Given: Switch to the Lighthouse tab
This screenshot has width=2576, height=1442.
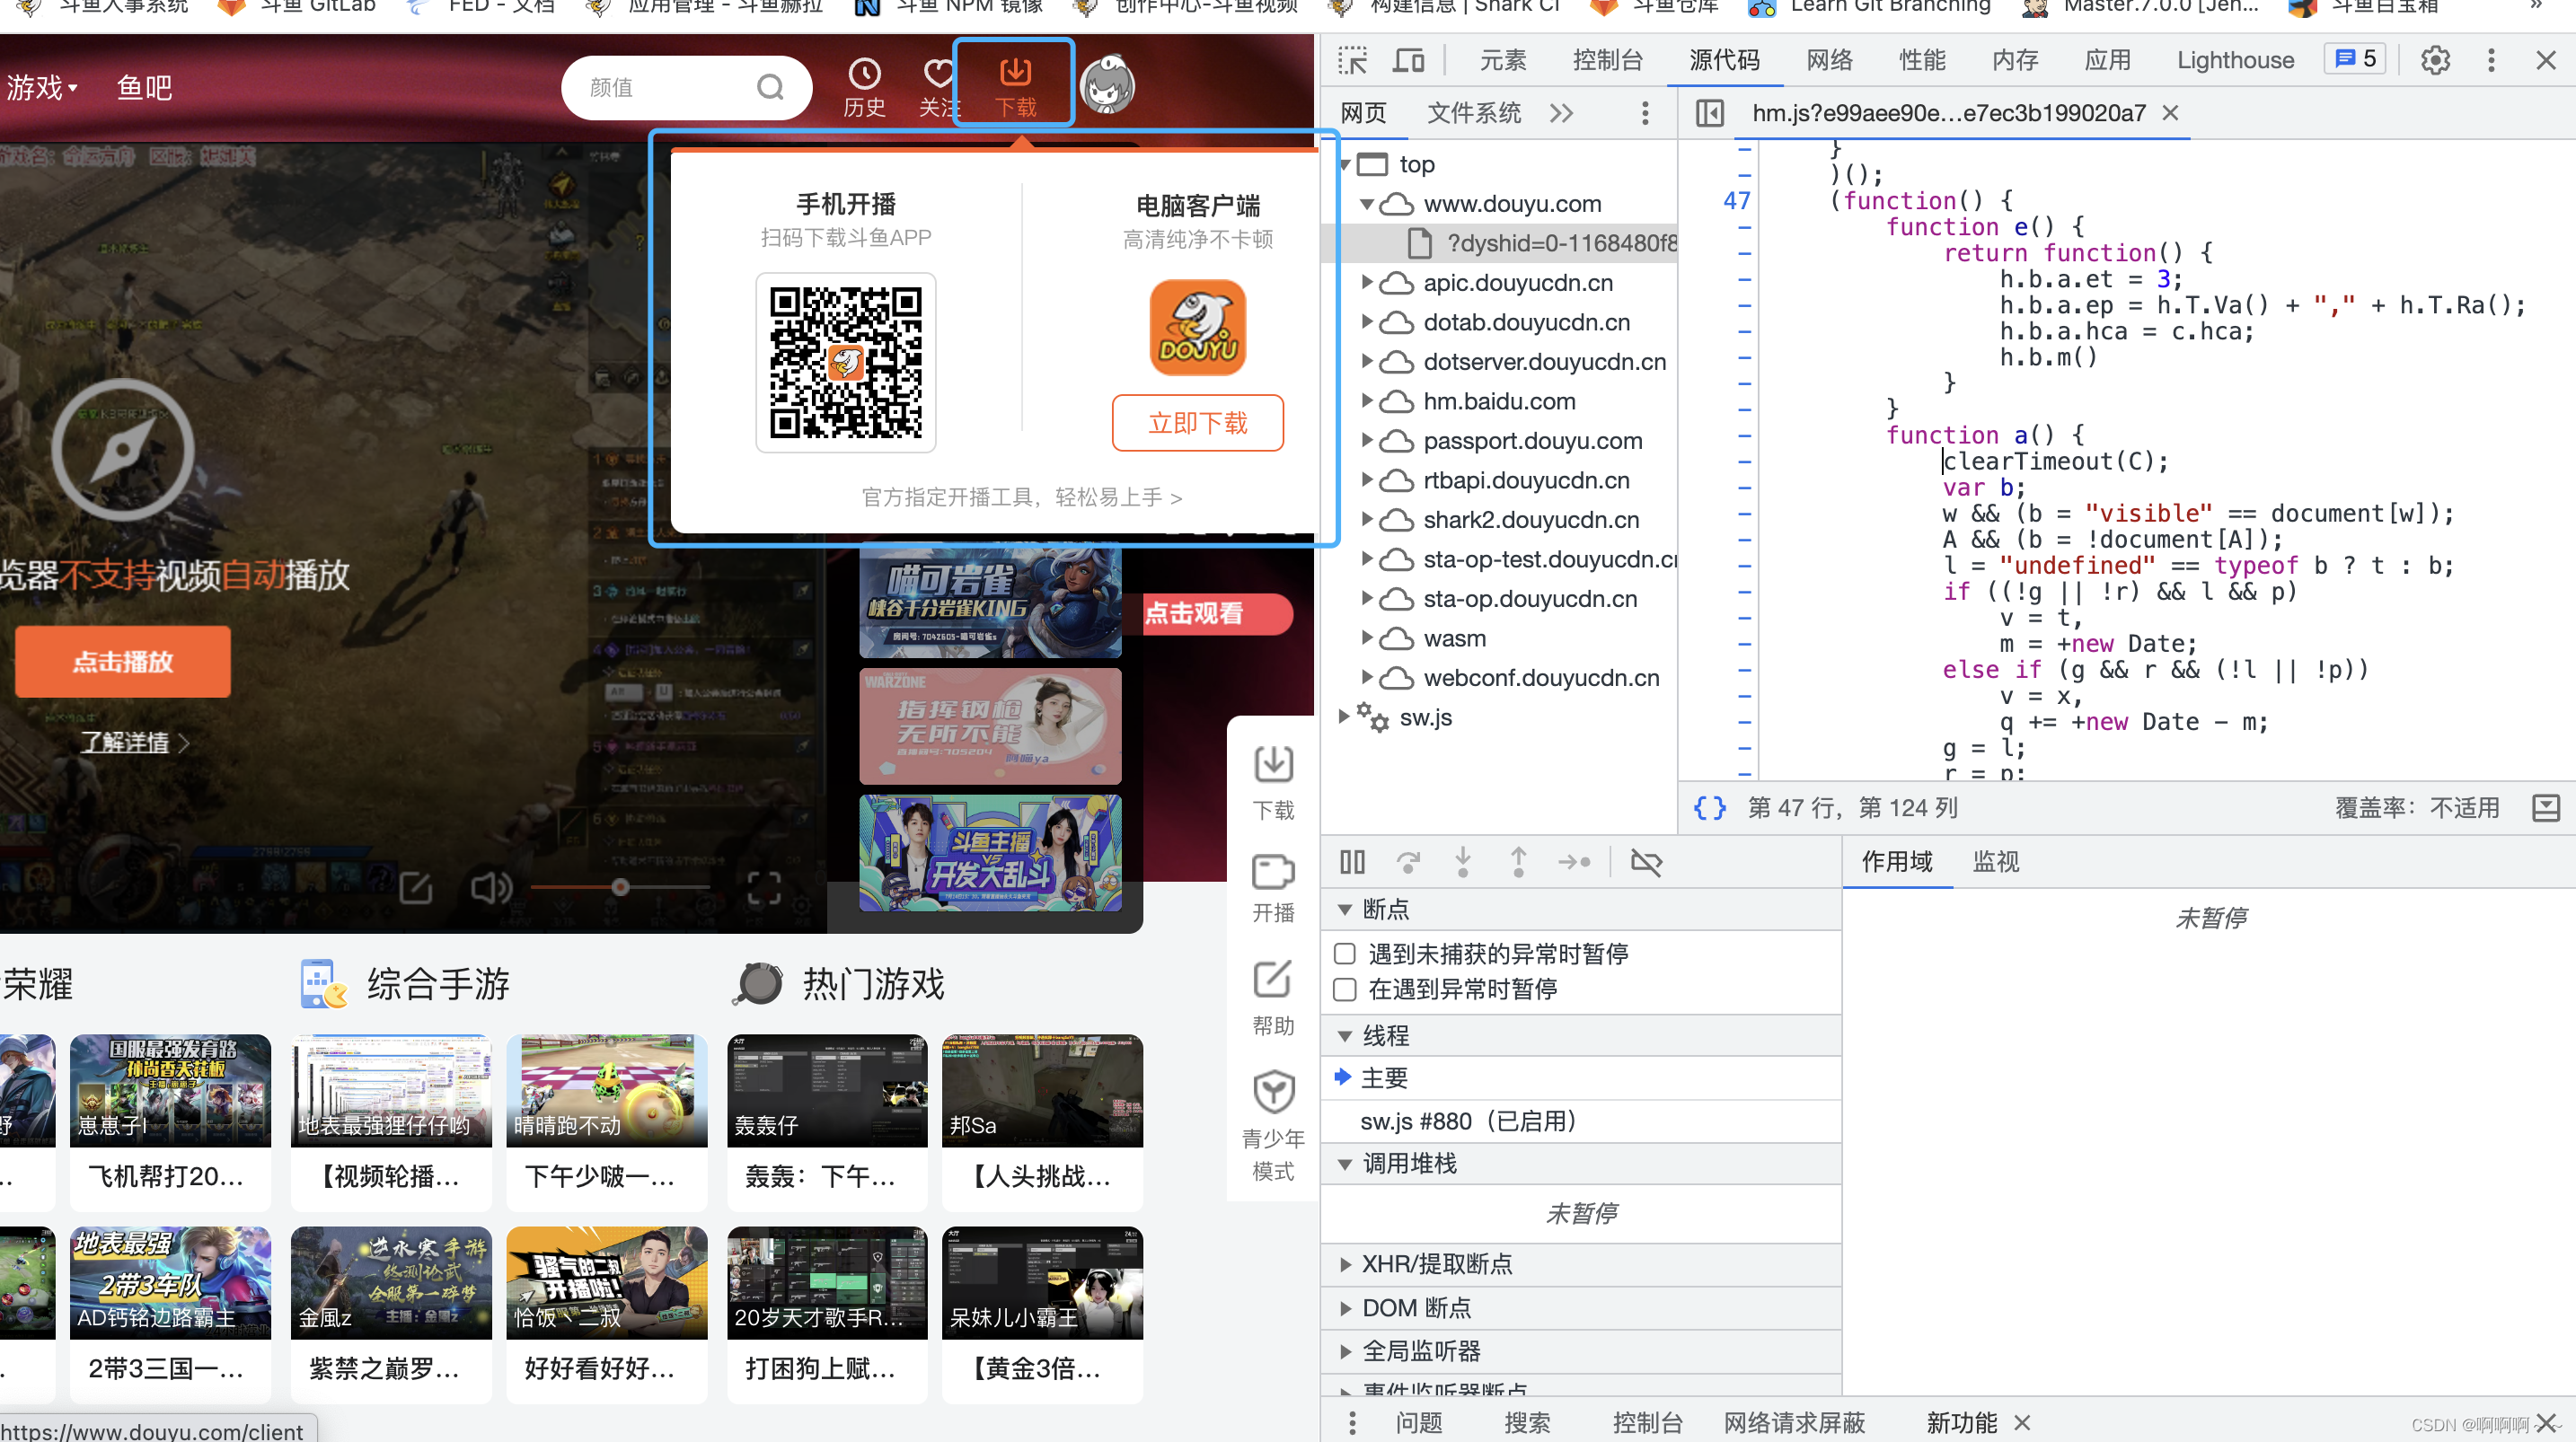Looking at the screenshot, I should (2235, 60).
